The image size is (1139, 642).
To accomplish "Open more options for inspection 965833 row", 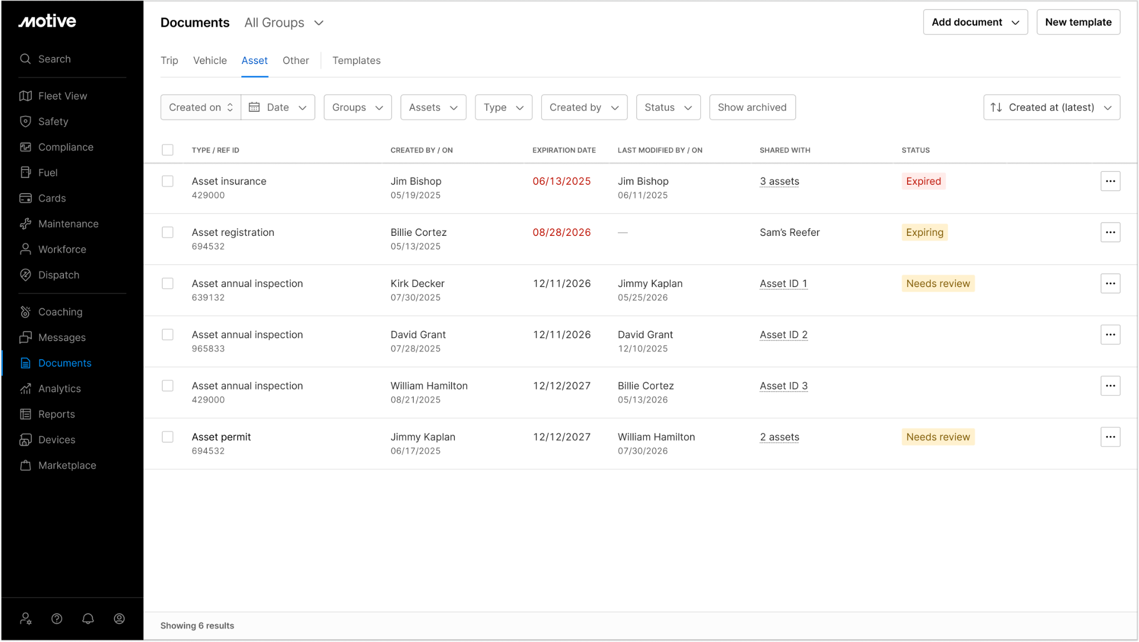I will tap(1110, 335).
